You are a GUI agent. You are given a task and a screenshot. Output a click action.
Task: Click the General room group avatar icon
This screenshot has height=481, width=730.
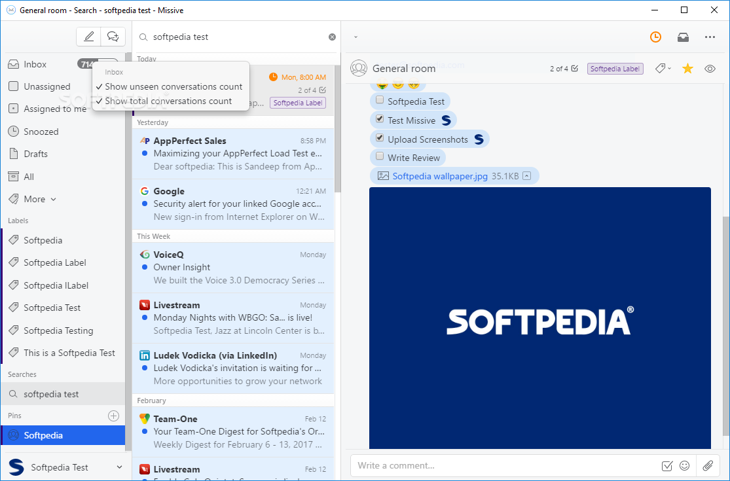pyautogui.click(x=359, y=68)
